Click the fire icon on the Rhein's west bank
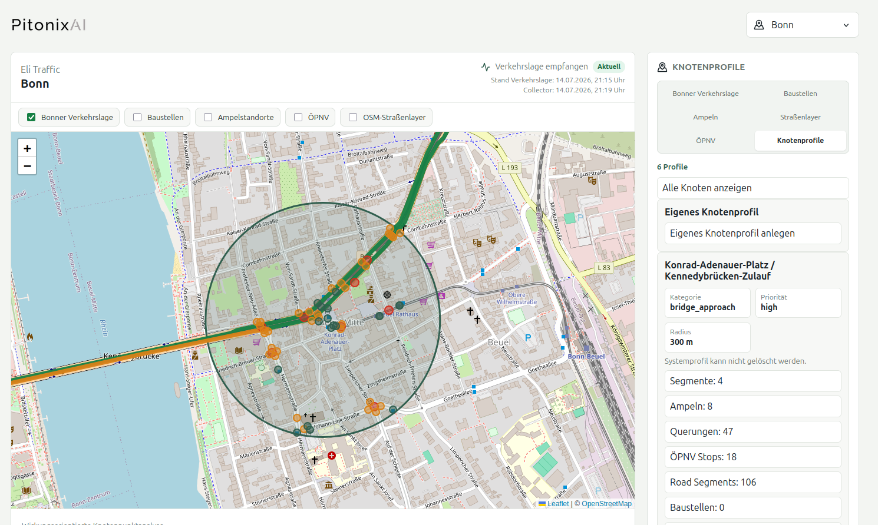The height and width of the screenshot is (525, 878). 29,337
